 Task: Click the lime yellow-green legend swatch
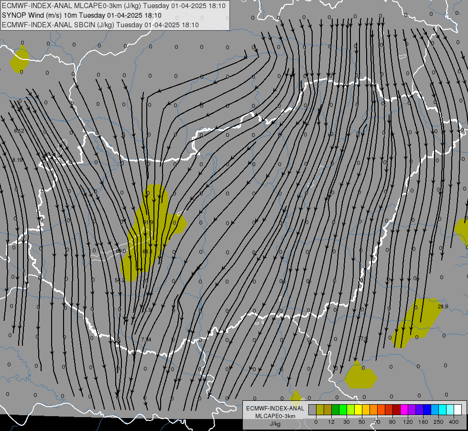point(350,409)
